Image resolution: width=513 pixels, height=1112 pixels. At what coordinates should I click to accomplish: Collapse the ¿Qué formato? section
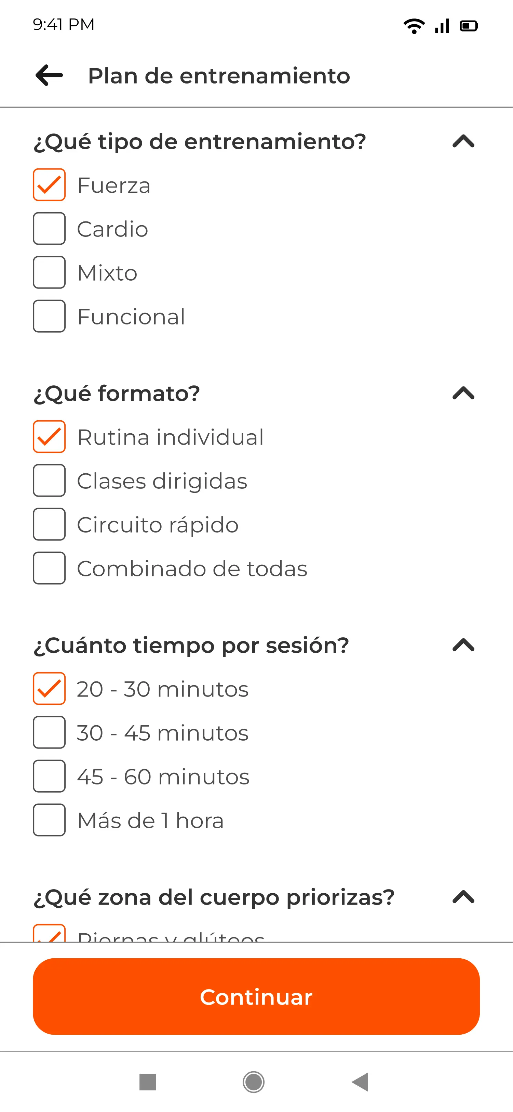coord(463,393)
